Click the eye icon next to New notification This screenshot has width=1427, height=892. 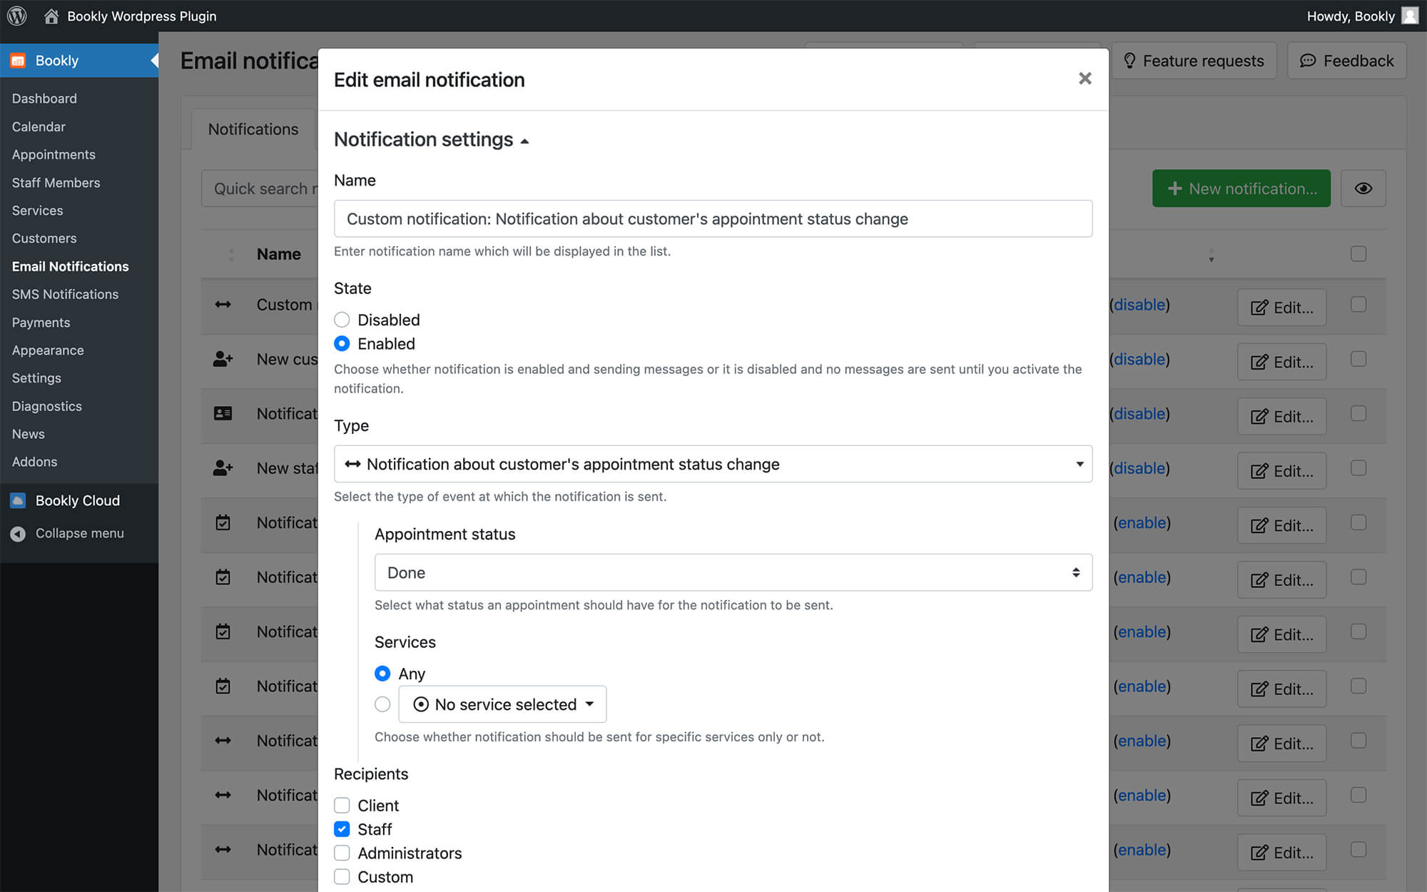(x=1363, y=188)
